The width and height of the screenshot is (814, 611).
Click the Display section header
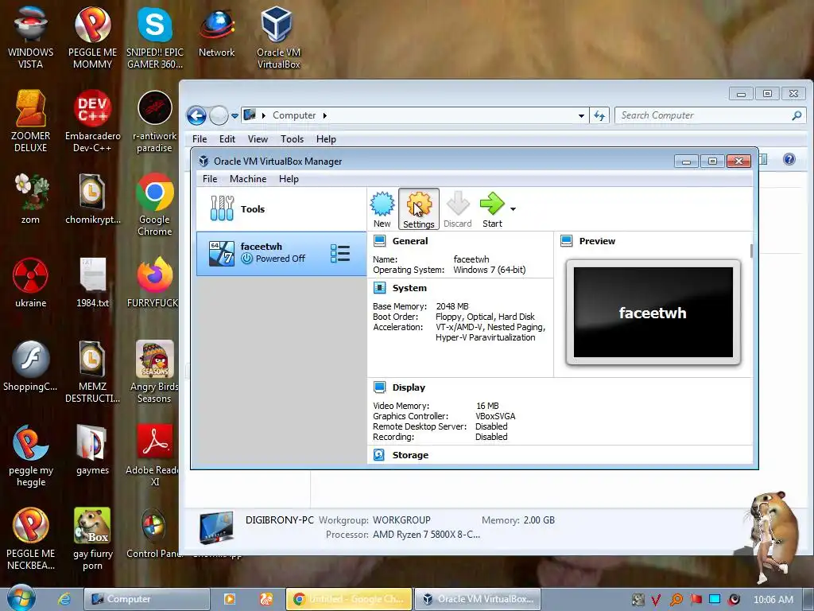click(409, 387)
